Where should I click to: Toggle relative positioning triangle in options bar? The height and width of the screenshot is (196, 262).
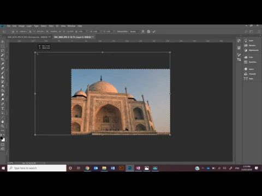(30, 32)
